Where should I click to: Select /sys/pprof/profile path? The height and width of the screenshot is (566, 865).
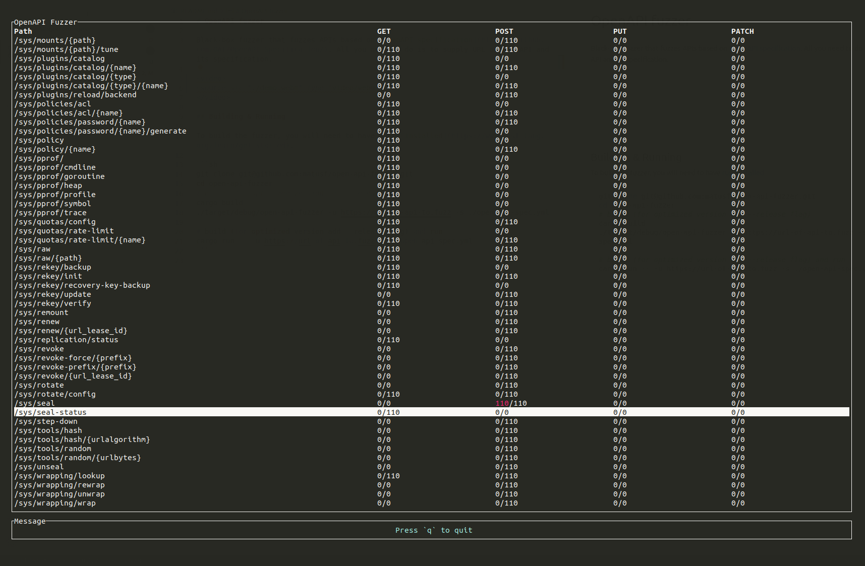pyautogui.click(x=55, y=195)
